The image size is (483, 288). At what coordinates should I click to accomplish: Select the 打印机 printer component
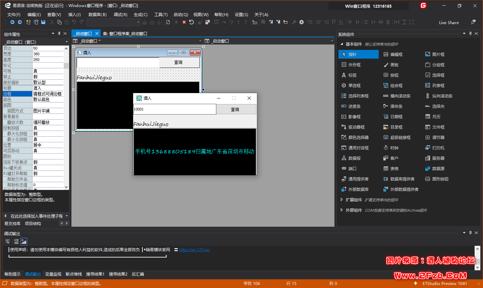pyautogui.click(x=435, y=148)
